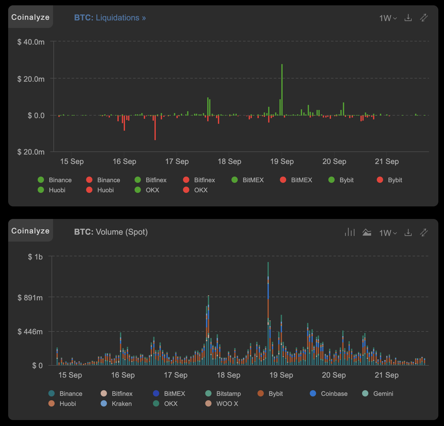Switch Volume chart to bar chart view
Image resolution: width=444 pixels, height=426 pixels.
(x=349, y=232)
